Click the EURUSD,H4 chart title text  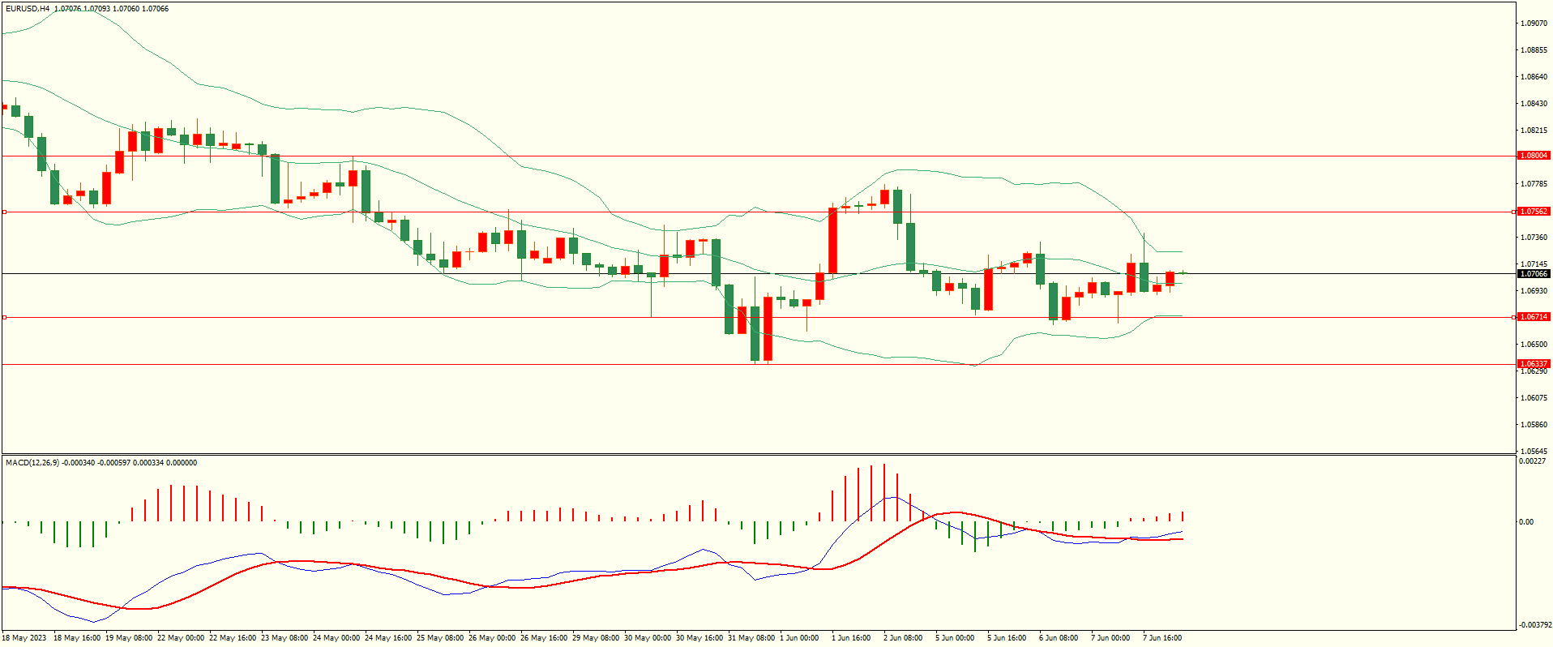pyautogui.click(x=28, y=9)
